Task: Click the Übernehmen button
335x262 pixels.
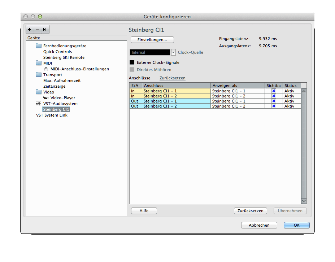Action: point(290,211)
